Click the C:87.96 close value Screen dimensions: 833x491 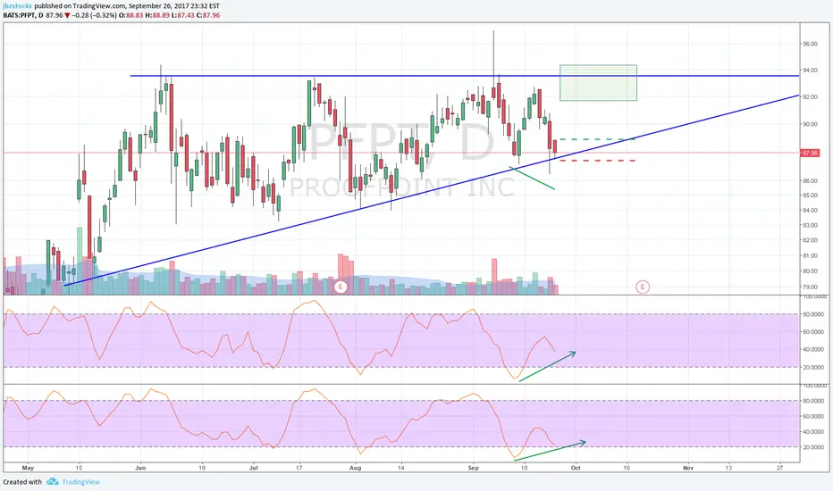coord(207,15)
